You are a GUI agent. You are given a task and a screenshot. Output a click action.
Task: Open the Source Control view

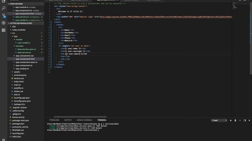tap(4, 16)
